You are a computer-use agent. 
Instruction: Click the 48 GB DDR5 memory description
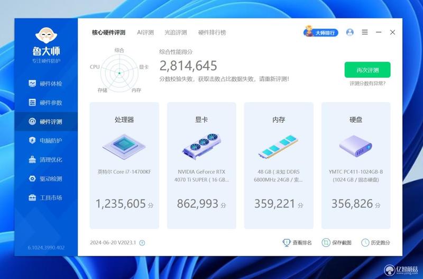coord(279,176)
